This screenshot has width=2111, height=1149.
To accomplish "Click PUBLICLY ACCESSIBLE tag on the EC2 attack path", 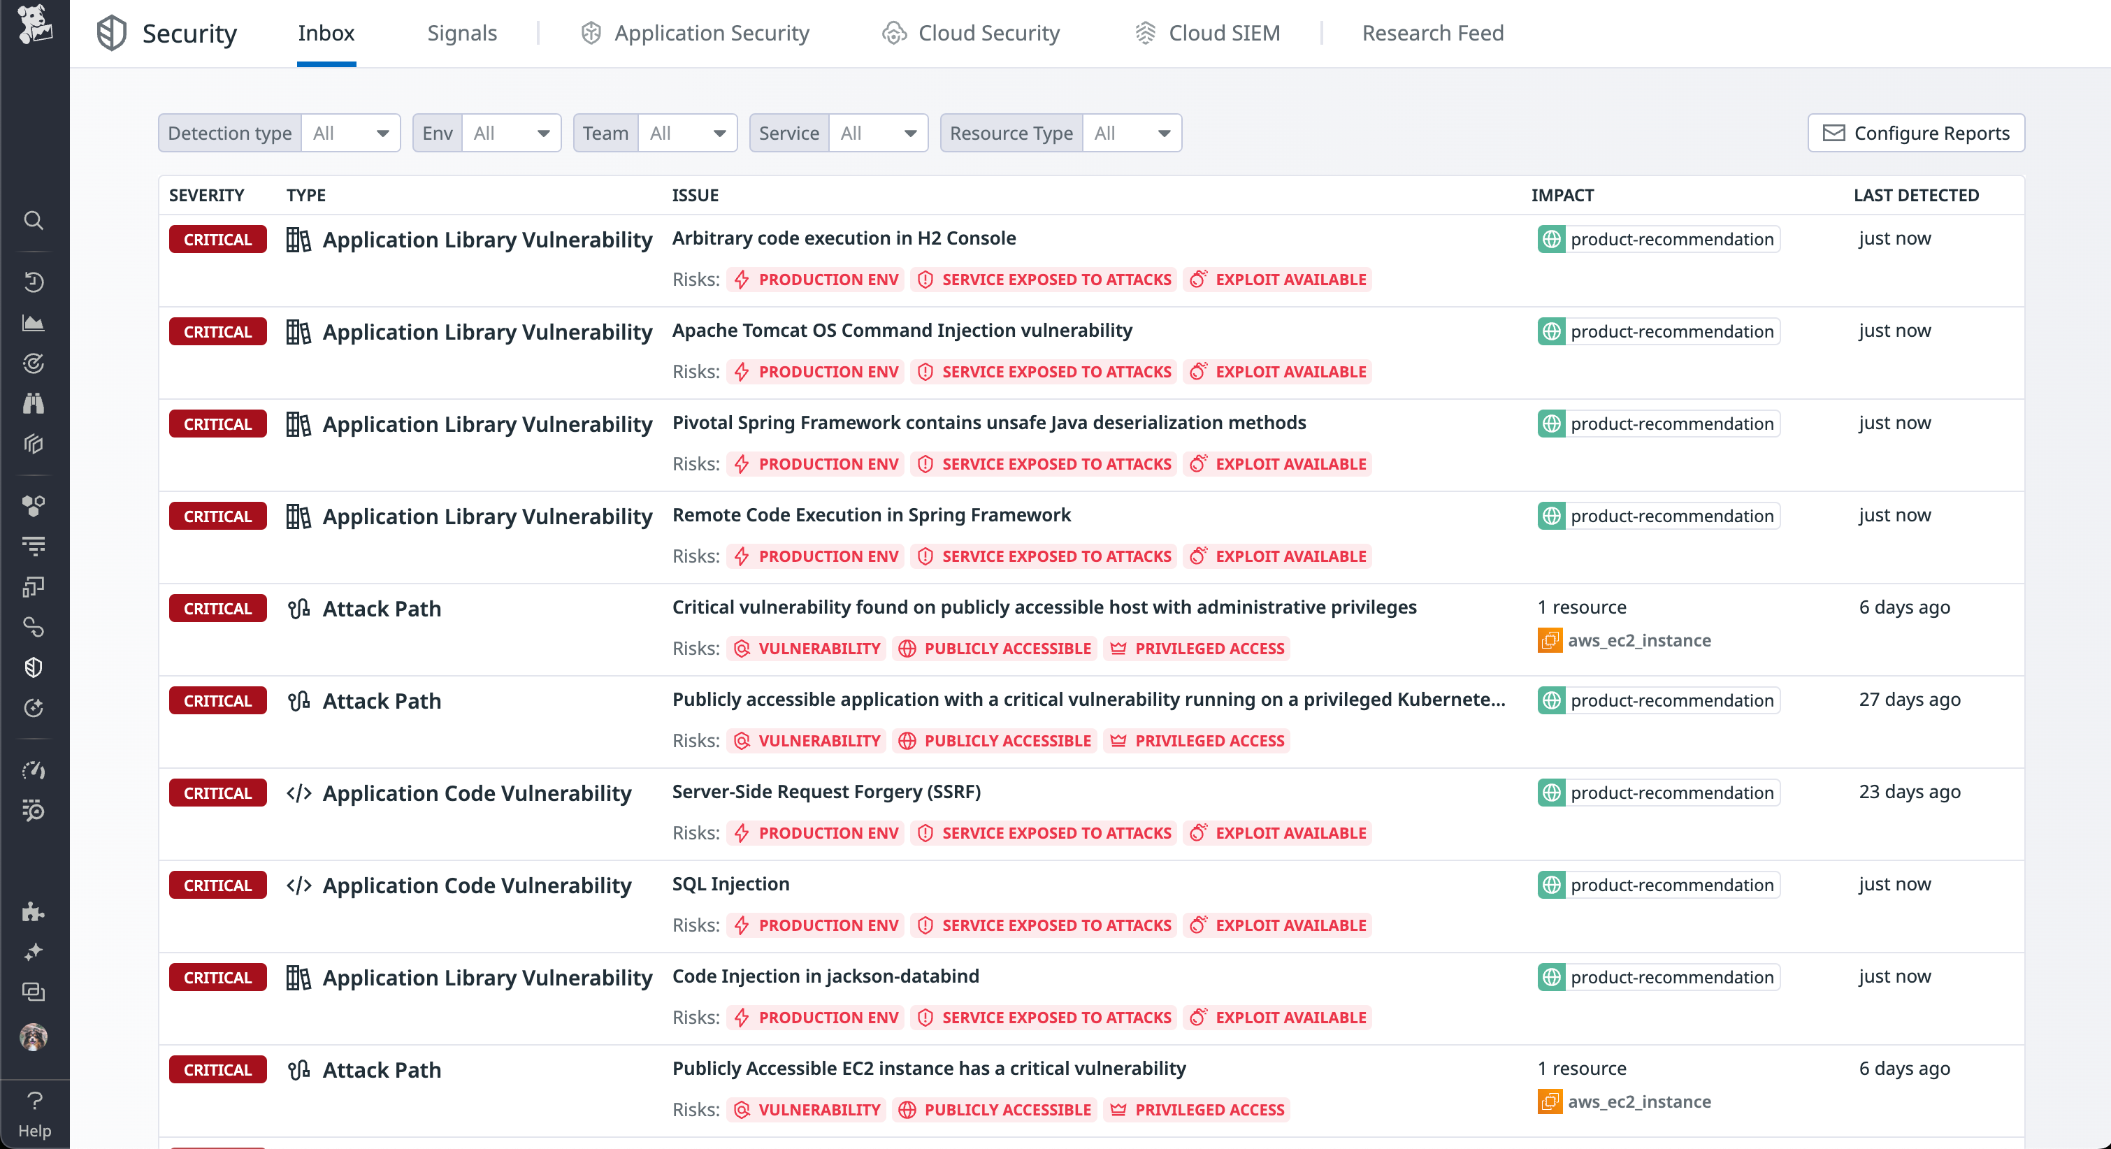I will pos(993,1111).
